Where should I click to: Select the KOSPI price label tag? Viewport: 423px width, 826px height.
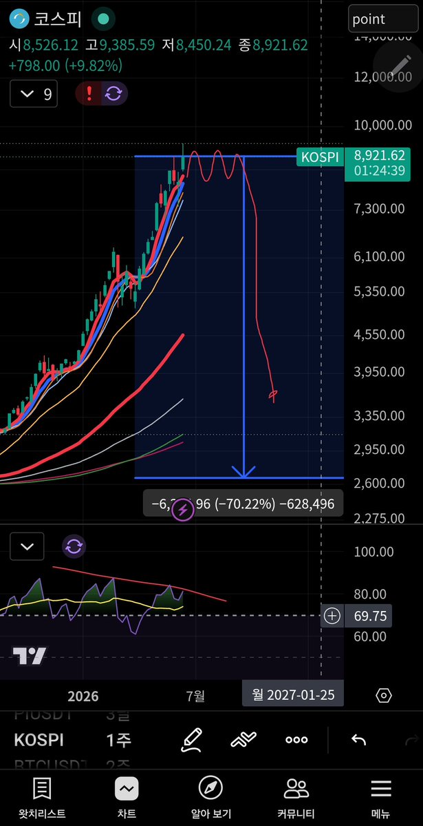(x=321, y=157)
